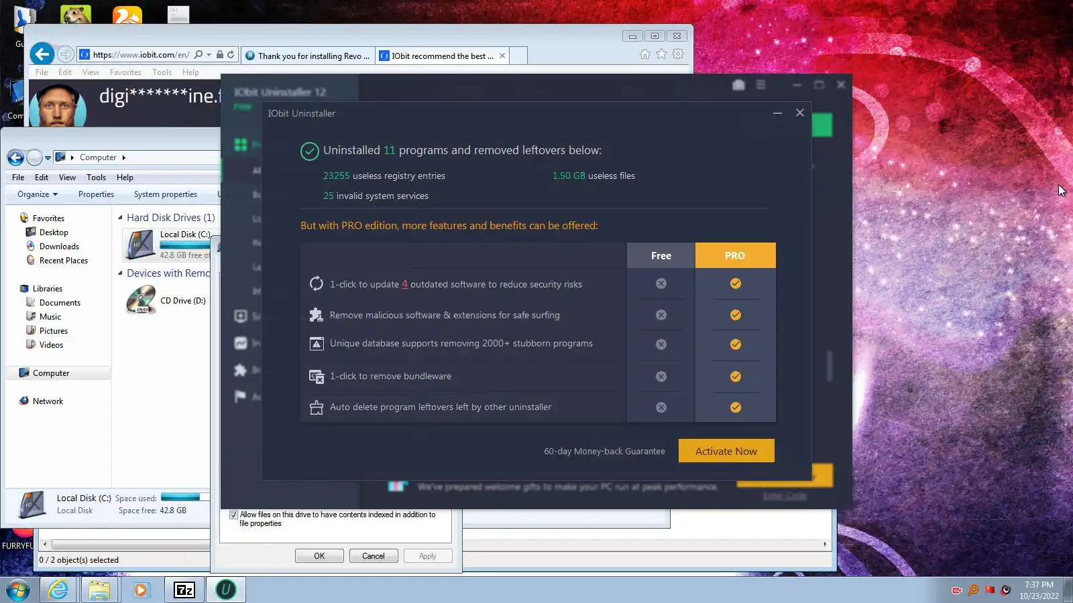Click OK in the drive properties dialog
Image resolution: width=1073 pixels, height=603 pixels.
click(319, 556)
